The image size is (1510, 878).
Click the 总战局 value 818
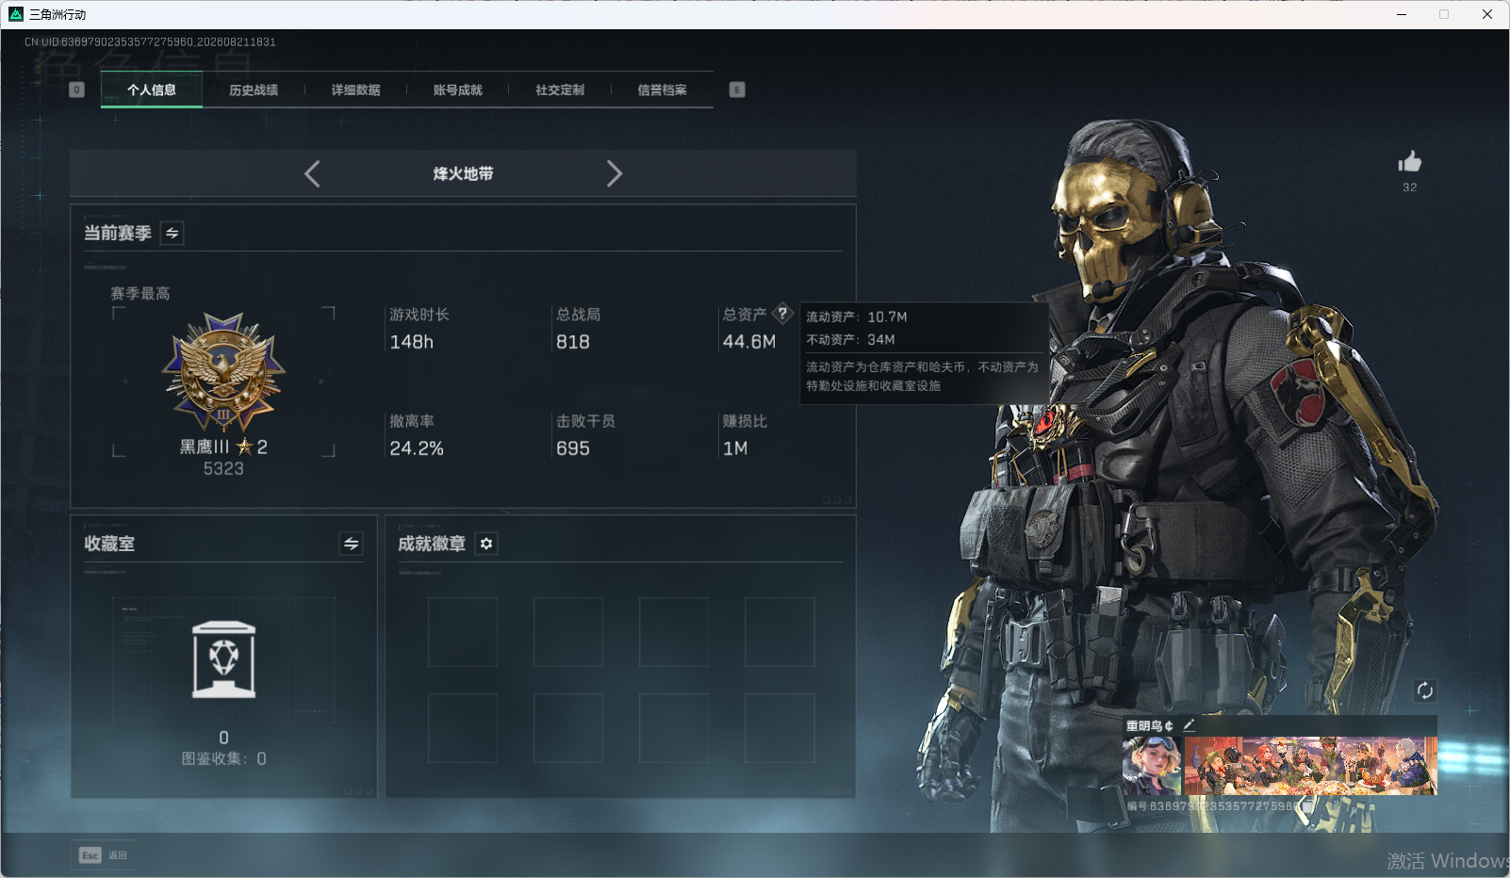pos(573,342)
